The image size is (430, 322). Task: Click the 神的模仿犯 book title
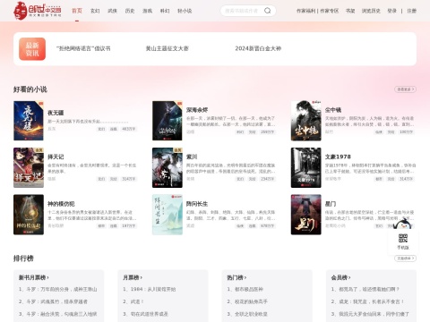click(61, 204)
